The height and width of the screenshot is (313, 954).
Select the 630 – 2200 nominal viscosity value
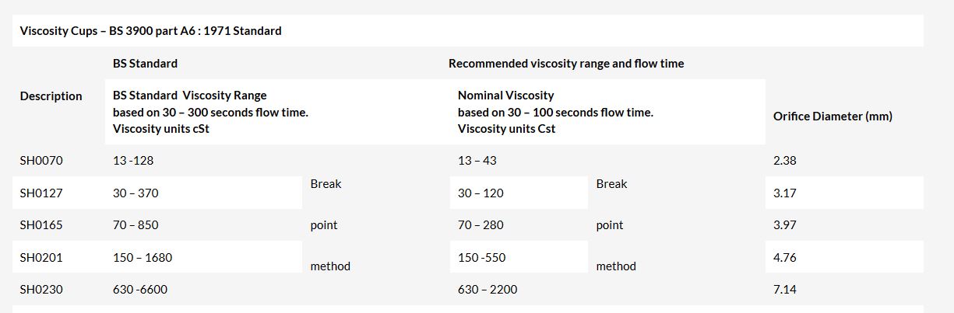click(x=488, y=290)
